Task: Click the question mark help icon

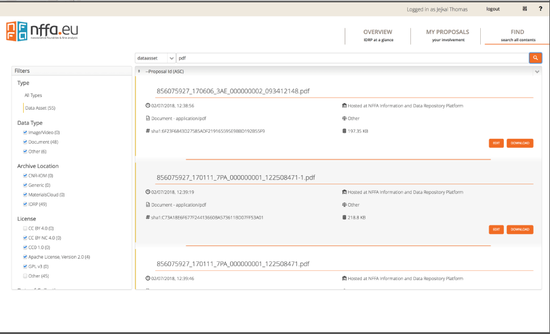Action: click(540, 9)
